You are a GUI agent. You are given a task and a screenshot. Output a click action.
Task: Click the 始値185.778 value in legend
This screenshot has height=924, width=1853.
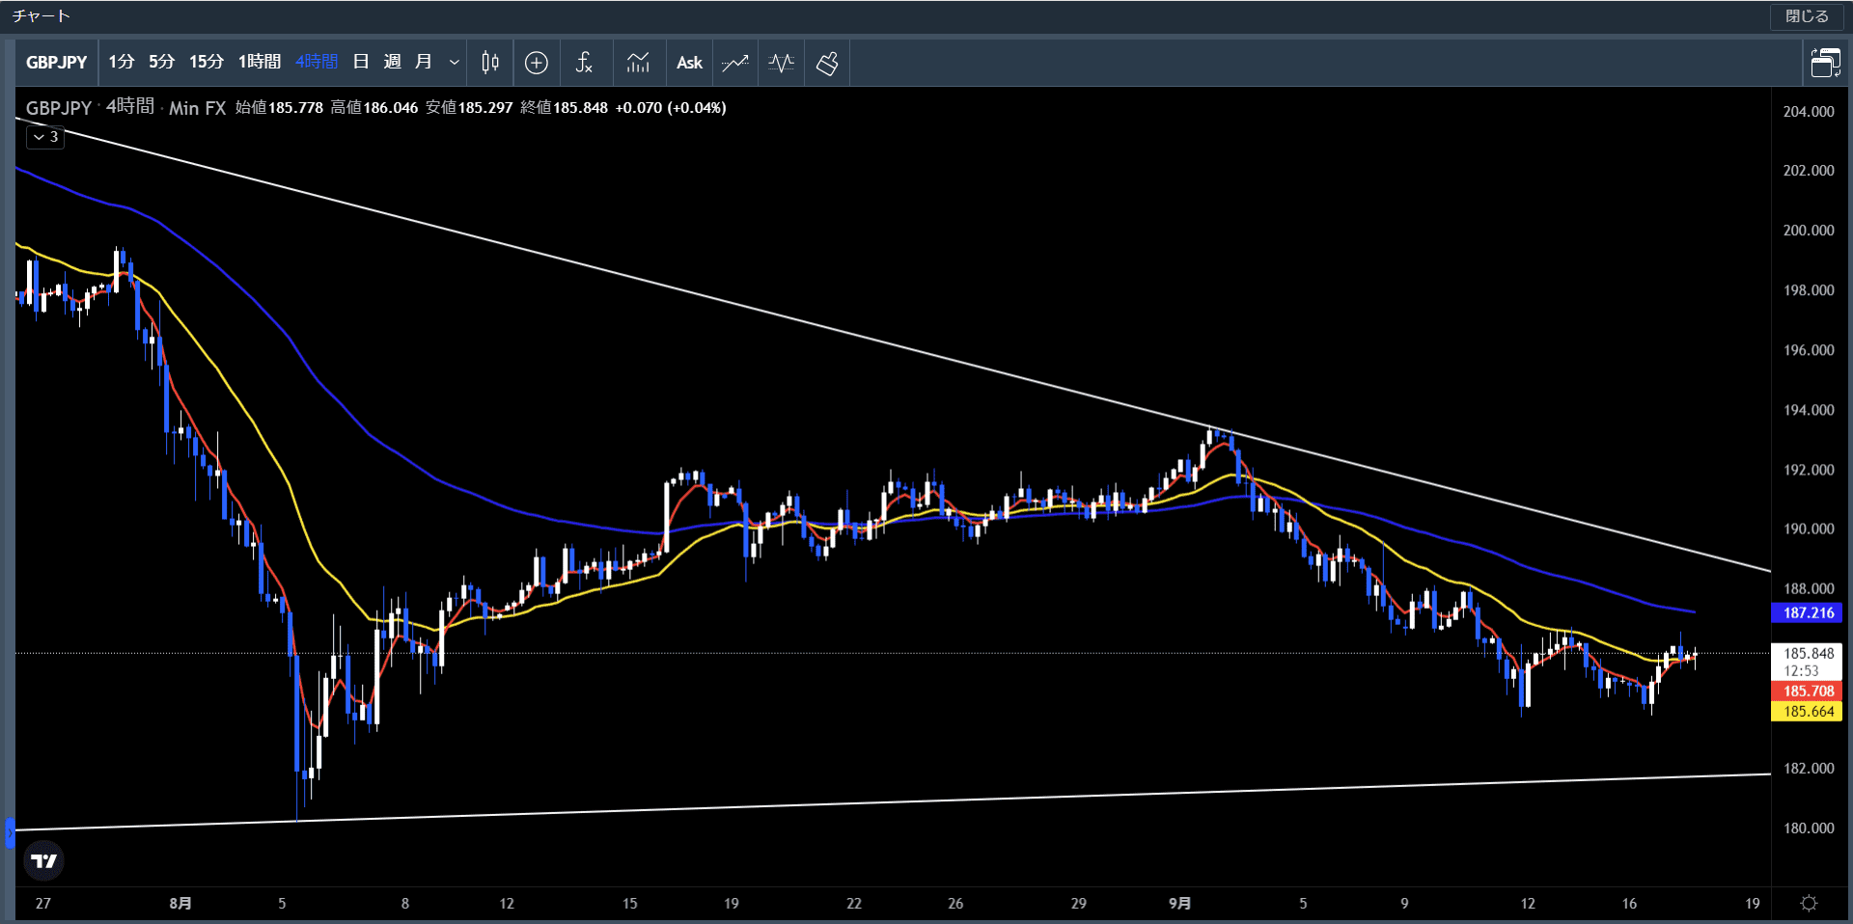[x=279, y=108]
